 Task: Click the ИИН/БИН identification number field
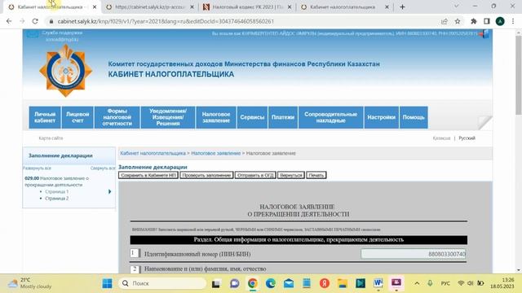tap(414, 254)
